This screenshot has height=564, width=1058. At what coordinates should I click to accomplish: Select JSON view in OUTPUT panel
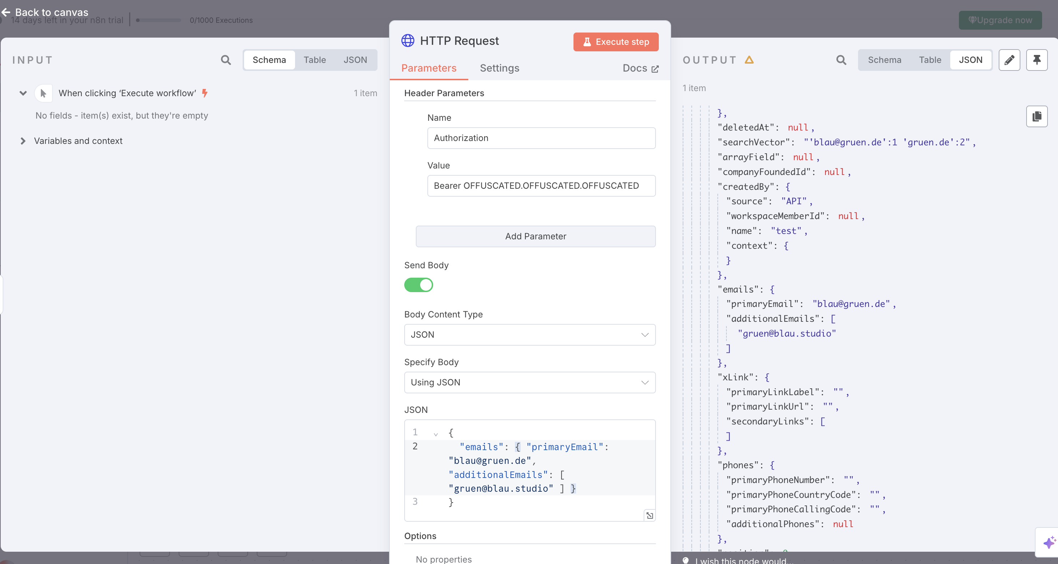(970, 60)
